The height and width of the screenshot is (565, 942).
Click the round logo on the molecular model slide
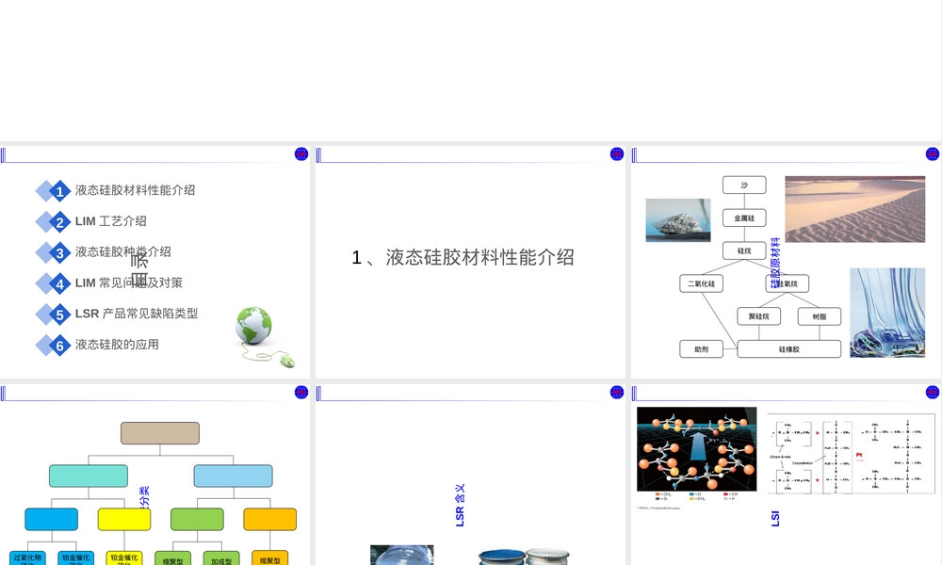pos(933,392)
